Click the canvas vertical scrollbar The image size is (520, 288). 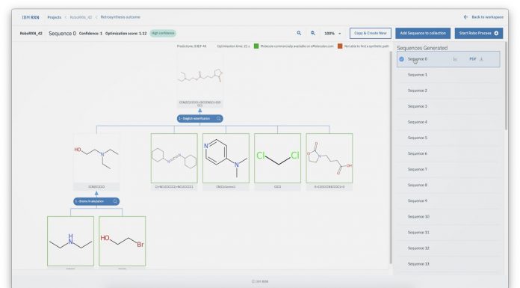[391, 158]
